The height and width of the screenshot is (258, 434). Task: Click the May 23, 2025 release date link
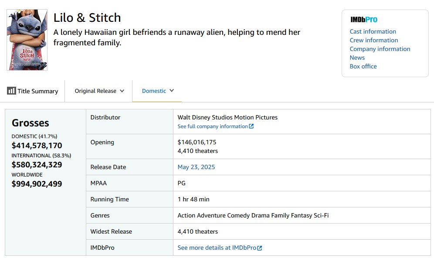pyautogui.click(x=196, y=167)
